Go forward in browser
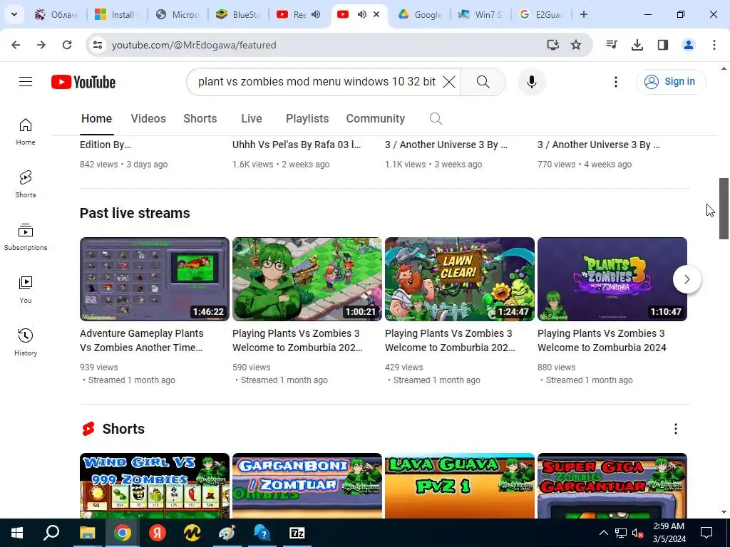This screenshot has width=730, height=547. point(41,45)
